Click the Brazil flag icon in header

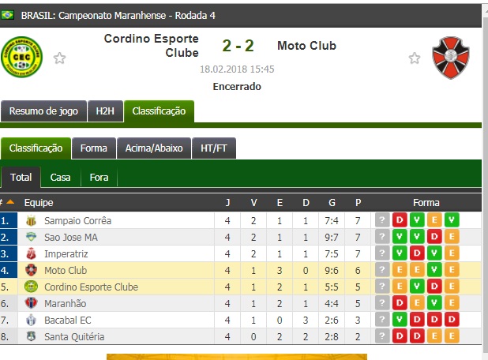(x=7, y=15)
